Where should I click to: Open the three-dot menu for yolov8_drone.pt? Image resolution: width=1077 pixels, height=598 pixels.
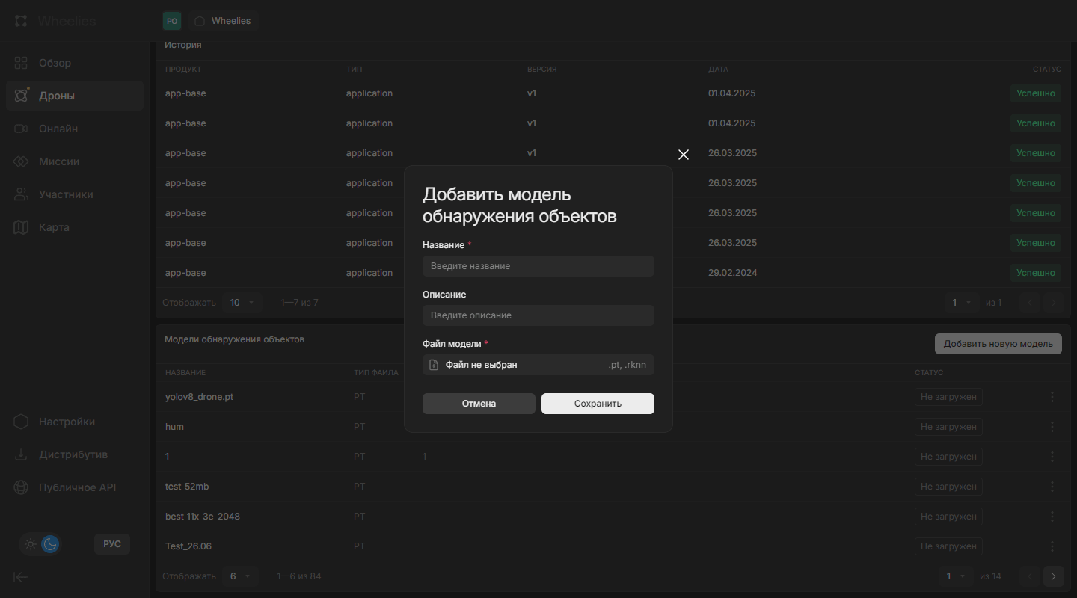(1052, 397)
